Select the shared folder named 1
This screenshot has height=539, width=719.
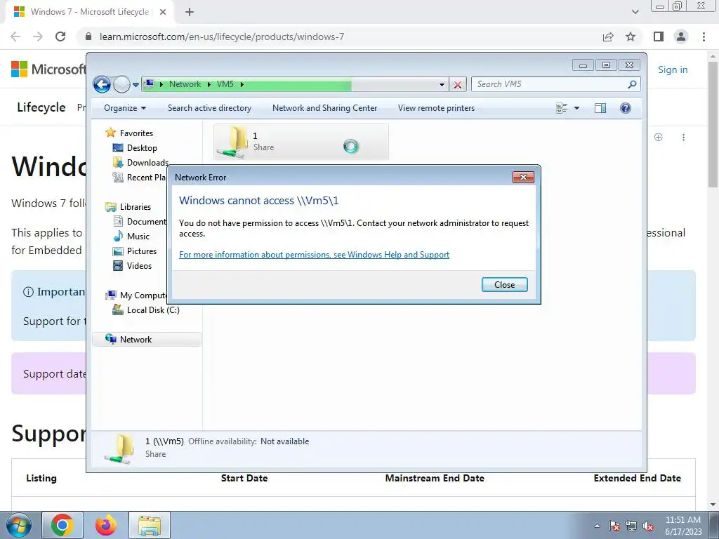pyautogui.click(x=301, y=142)
